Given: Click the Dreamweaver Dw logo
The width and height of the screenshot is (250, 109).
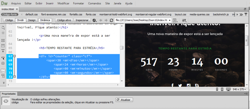Looking at the screenshot, I should coord(4,3).
